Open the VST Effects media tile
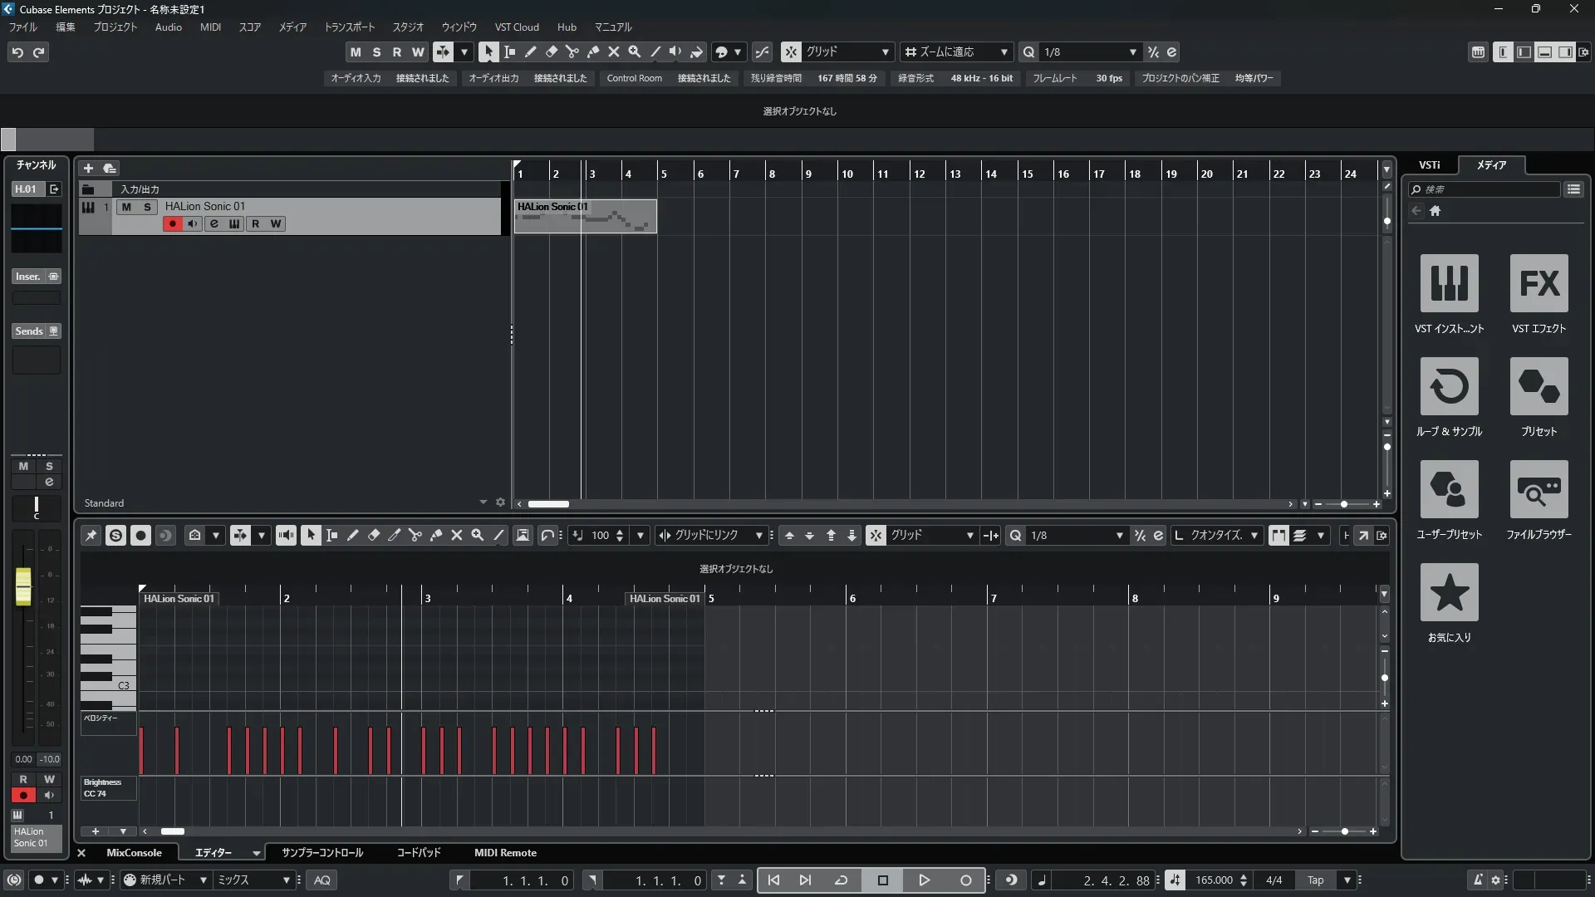Screen dimensions: 1595x897 [1539, 284]
